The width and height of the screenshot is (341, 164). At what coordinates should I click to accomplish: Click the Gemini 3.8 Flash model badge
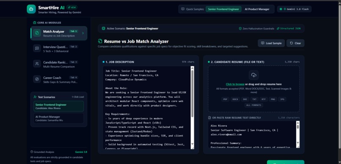pyautogui.click(x=294, y=9)
